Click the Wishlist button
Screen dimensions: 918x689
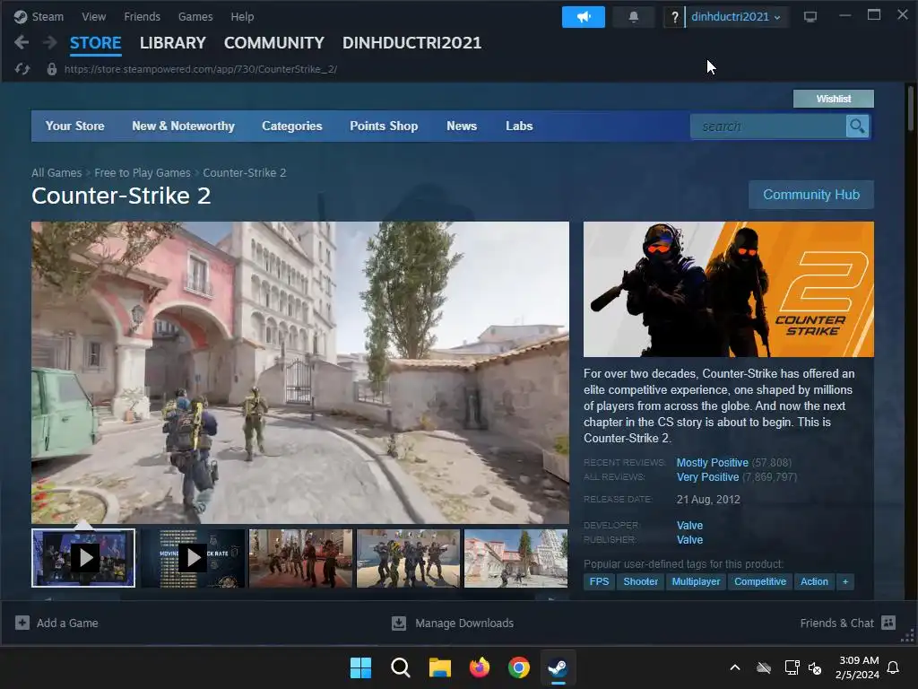834,99
